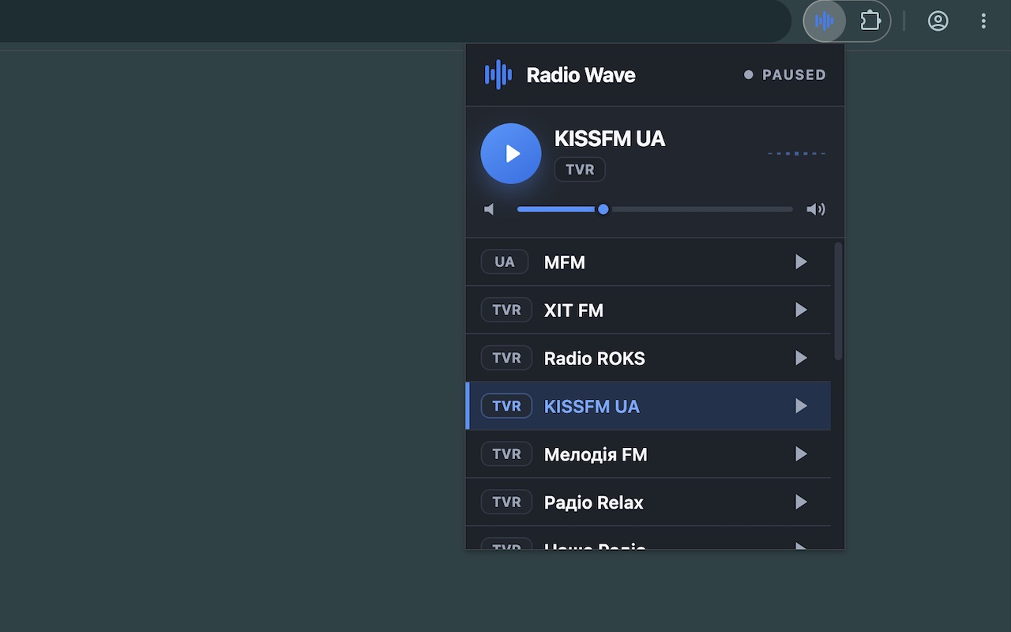Open the browser Extensions puzzle icon
1011x632 pixels.
click(x=870, y=21)
